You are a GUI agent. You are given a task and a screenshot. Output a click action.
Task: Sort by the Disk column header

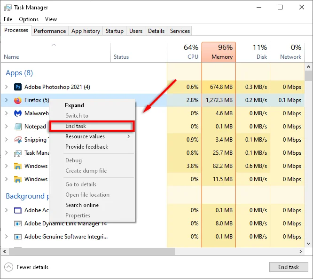[x=253, y=52]
